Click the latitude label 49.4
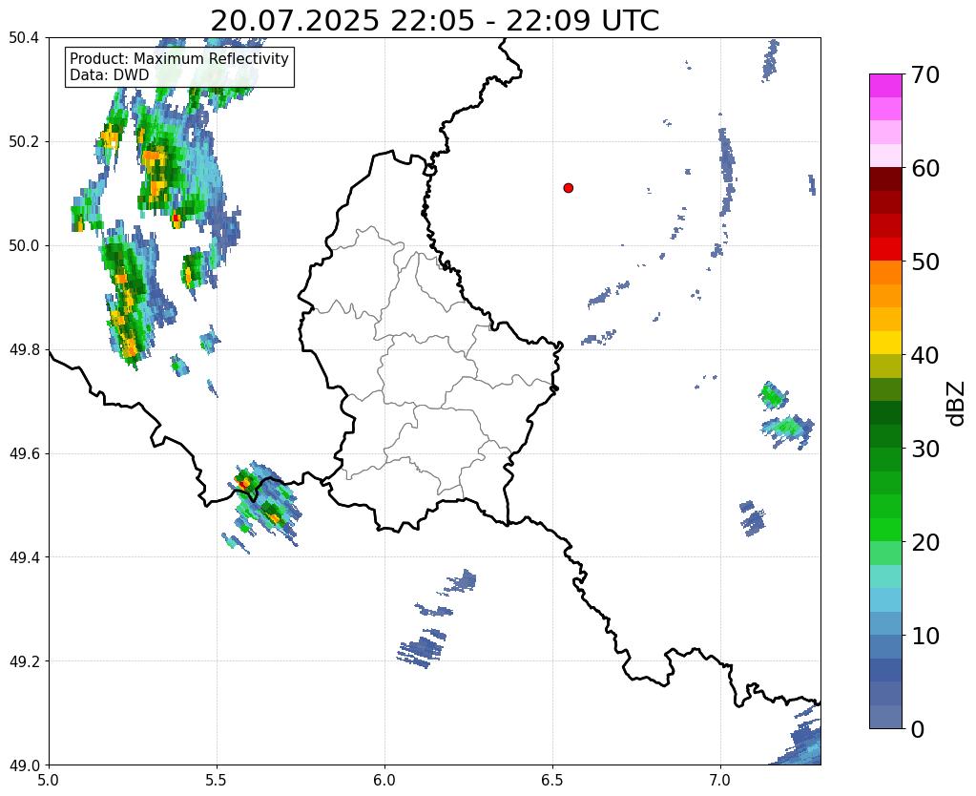976x796 pixels. pyautogui.click(x=24, y=557)
